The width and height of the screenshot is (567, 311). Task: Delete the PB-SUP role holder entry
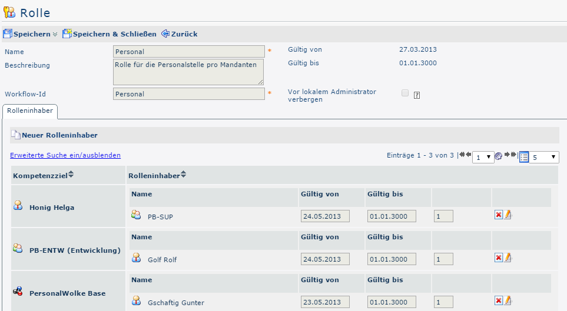tap(498, 215)
